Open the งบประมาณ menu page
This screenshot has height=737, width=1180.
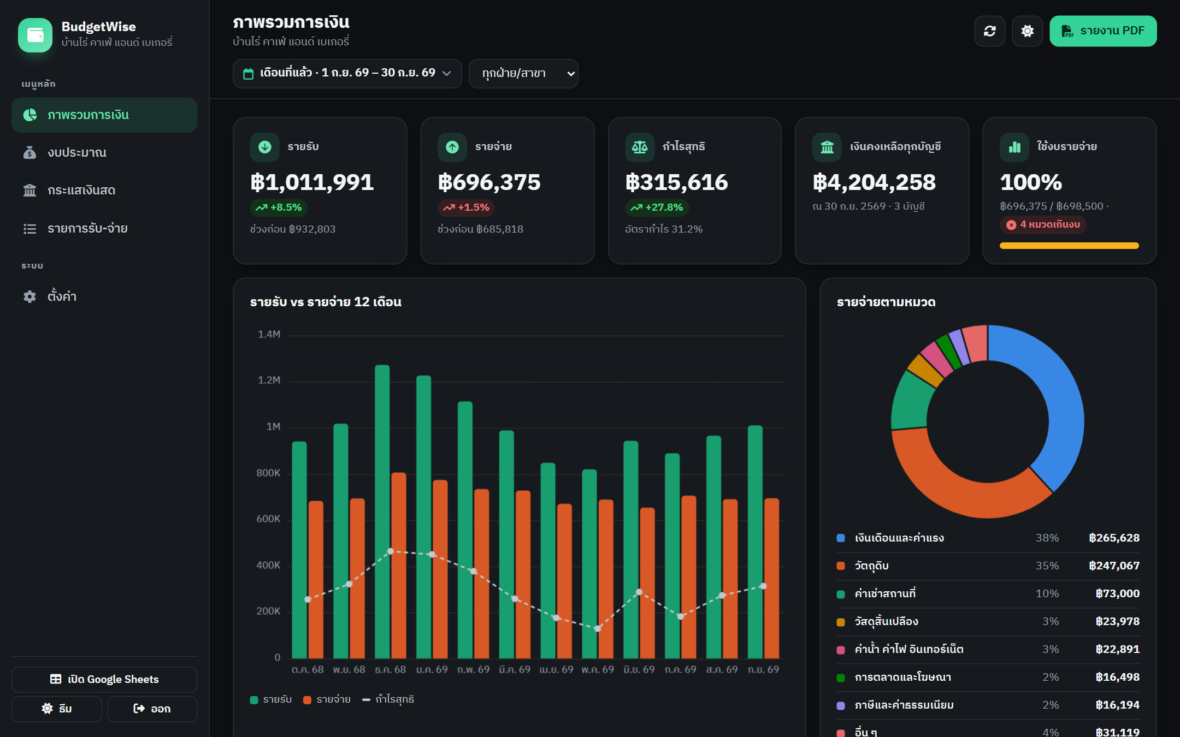[x=104, y=152]
